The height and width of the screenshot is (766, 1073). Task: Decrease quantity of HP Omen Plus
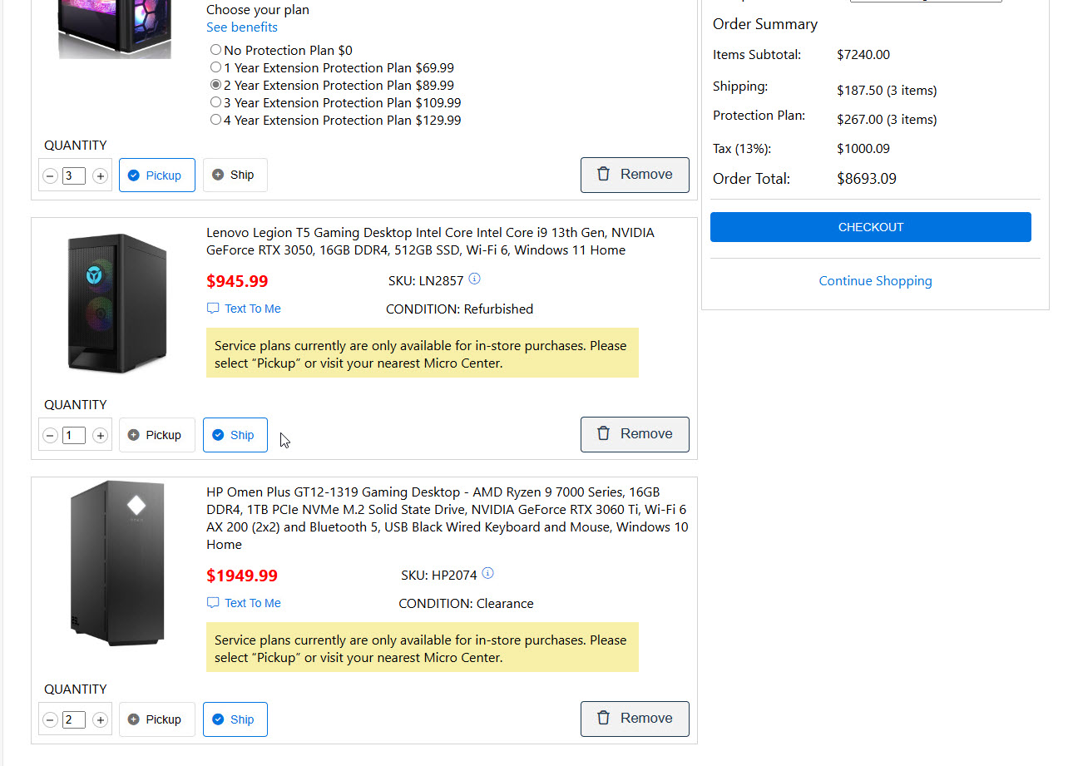(x=51, y=719)
